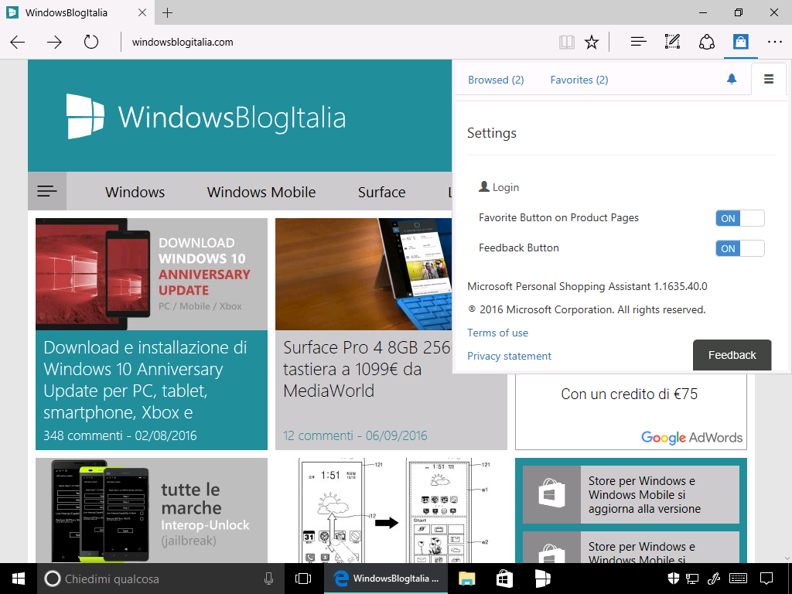Open the touch keyboard tray icon
792x594 pixels.
[739, 579]
